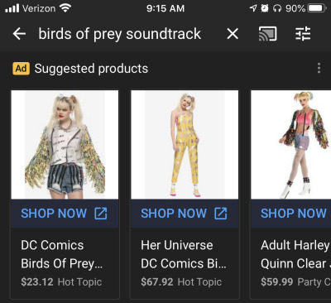Open DC Comics Birds Of Prey product title

[x=62, y=254]
